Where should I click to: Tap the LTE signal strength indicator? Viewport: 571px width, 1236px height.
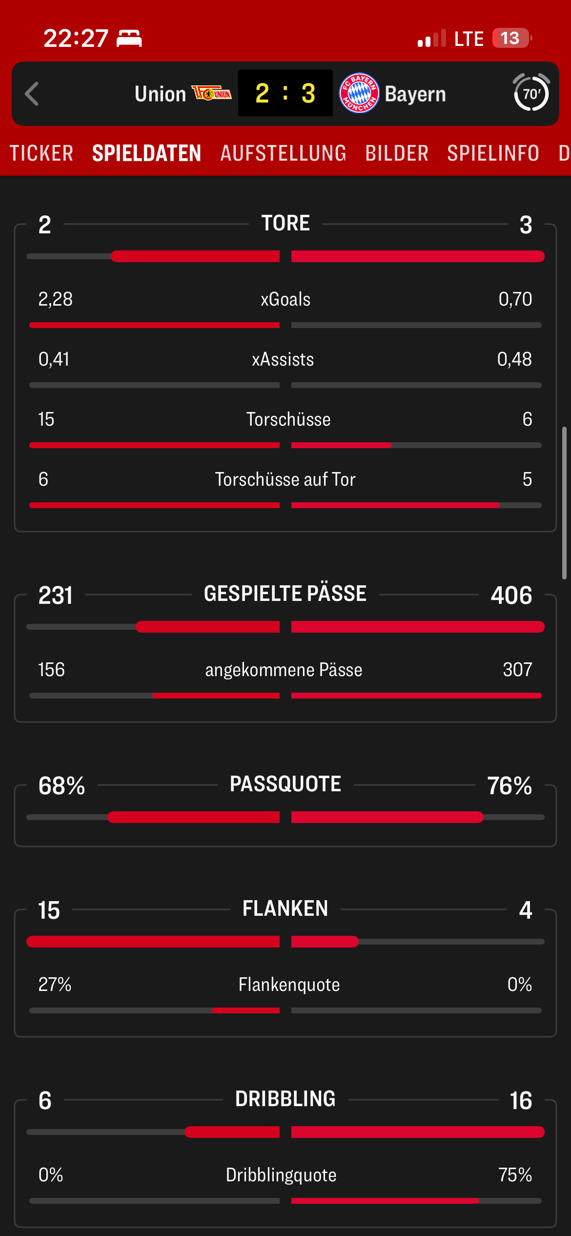pyautogui.click(x=432, y=39)
